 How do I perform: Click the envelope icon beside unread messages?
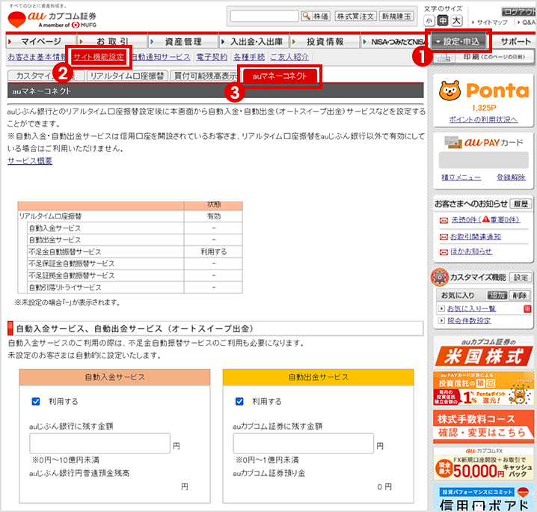point(443,220)
